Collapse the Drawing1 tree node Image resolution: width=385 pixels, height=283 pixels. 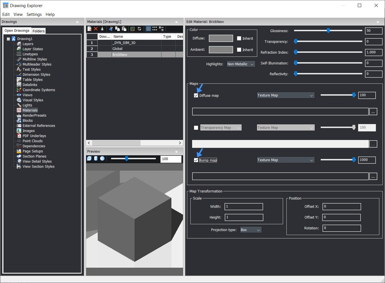pyautogui.click(x=8, y=39)
